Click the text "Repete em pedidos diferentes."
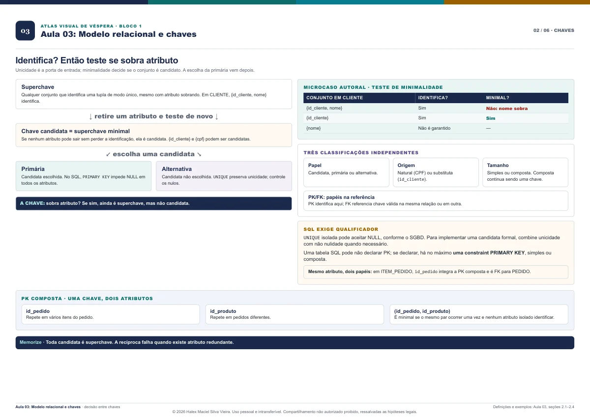Image resolution: width=590 pixels, height=417 pixels. (240, 317)
